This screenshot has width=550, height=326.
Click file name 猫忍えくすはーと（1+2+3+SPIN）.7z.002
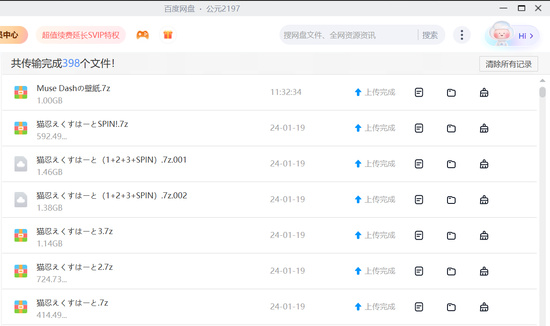112,195
